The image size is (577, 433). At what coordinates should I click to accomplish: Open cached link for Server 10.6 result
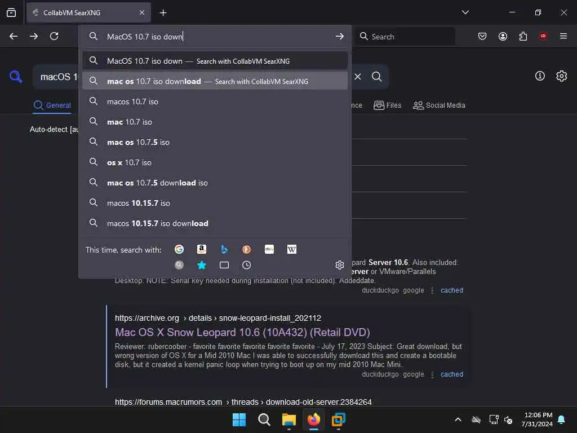pos(452,290)
